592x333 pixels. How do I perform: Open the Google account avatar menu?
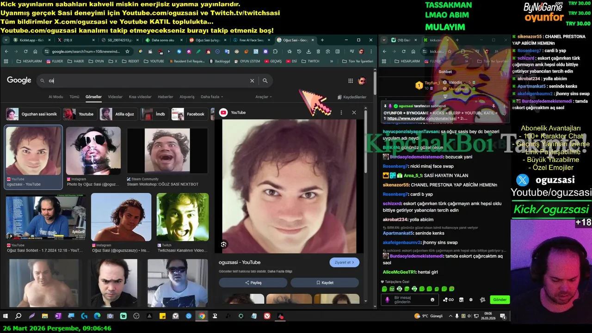coord(362,80)
